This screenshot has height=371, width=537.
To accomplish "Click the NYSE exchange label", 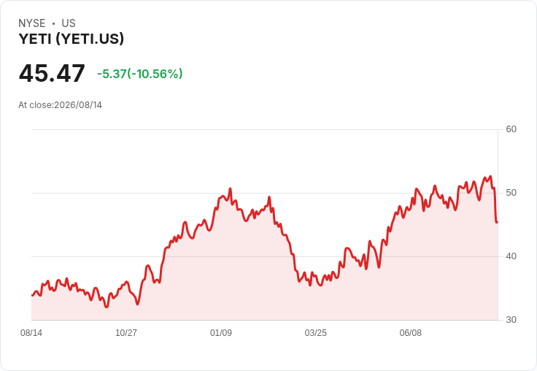I will tap(32, 23).
